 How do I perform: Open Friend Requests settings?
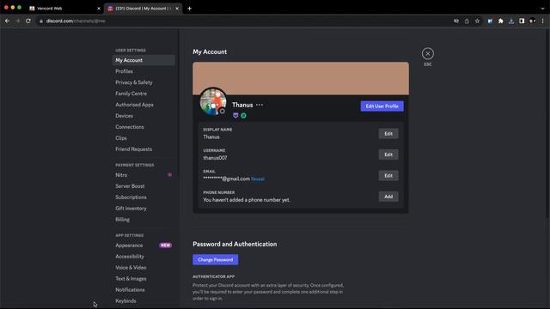point(144,149)
